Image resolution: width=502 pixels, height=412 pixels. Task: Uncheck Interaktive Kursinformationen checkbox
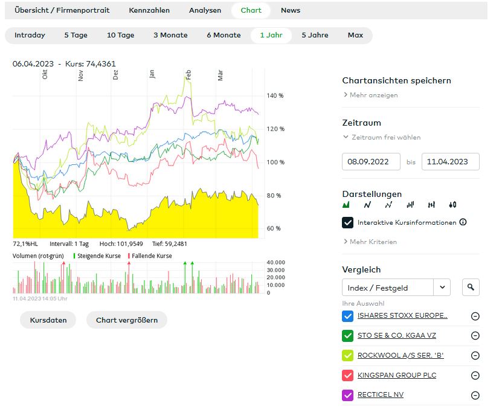[348, 222]
